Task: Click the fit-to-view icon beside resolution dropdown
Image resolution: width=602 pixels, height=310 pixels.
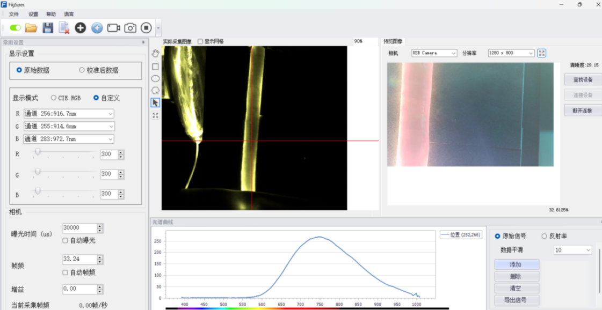Action: (x=541, y=53)
